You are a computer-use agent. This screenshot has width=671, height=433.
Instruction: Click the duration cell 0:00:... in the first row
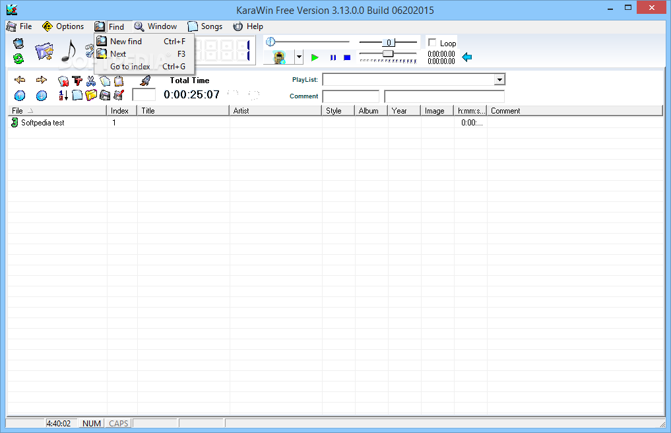[x=470, y=123]
